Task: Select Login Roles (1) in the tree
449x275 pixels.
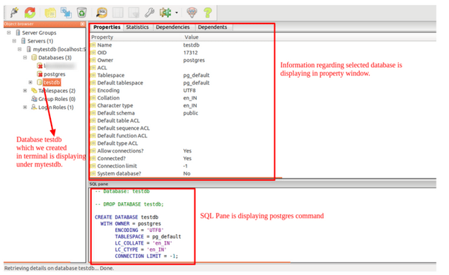Action: coord(56,107)
